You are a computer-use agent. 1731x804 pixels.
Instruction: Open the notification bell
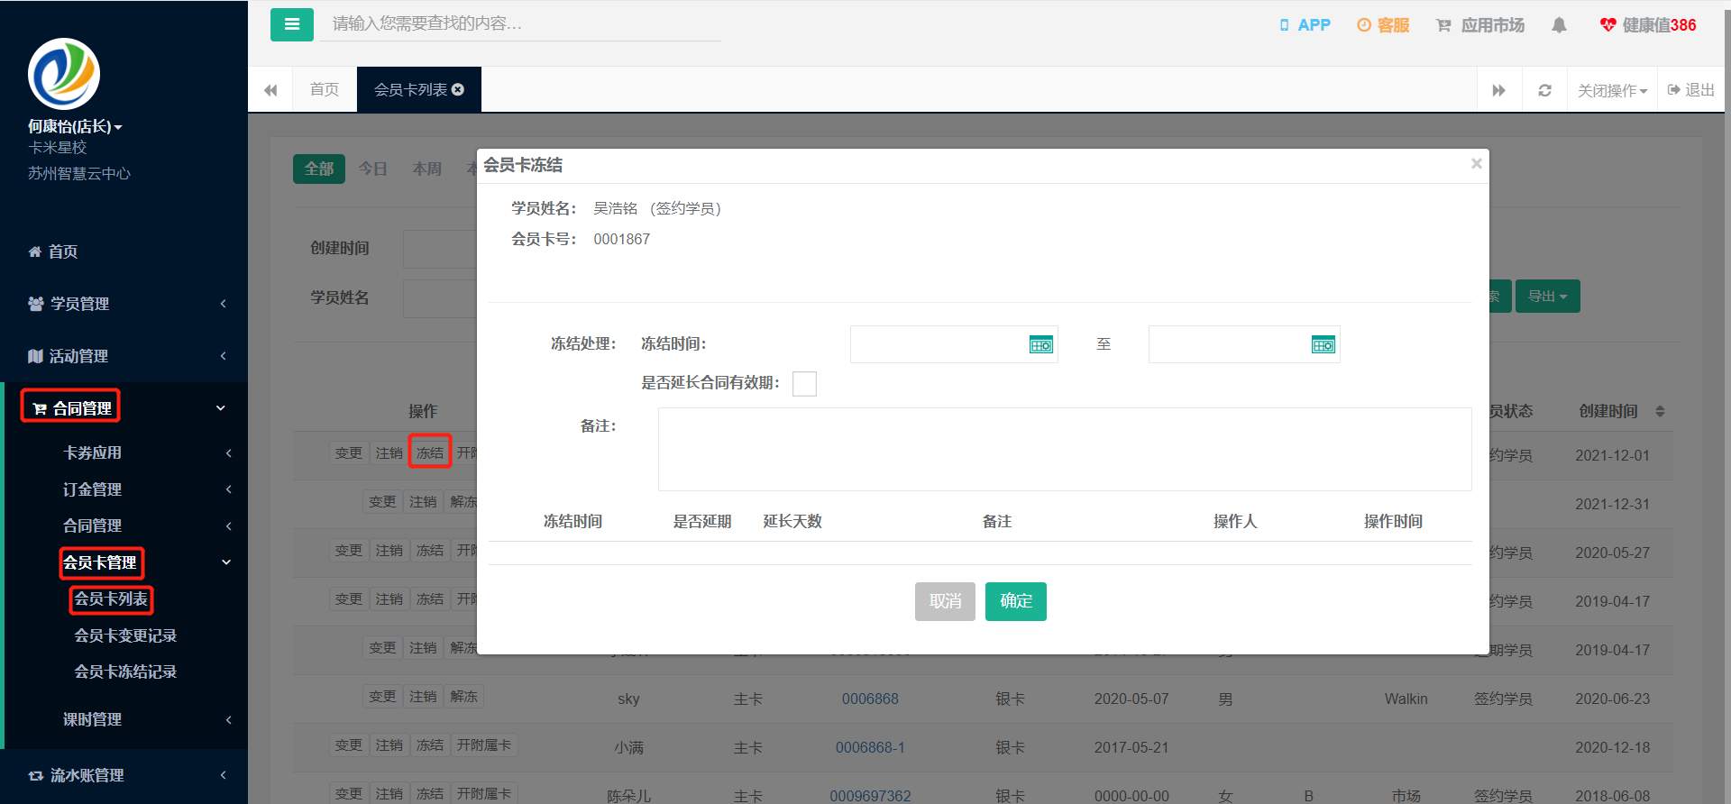pyautogui.click(x=1559, y=25)
